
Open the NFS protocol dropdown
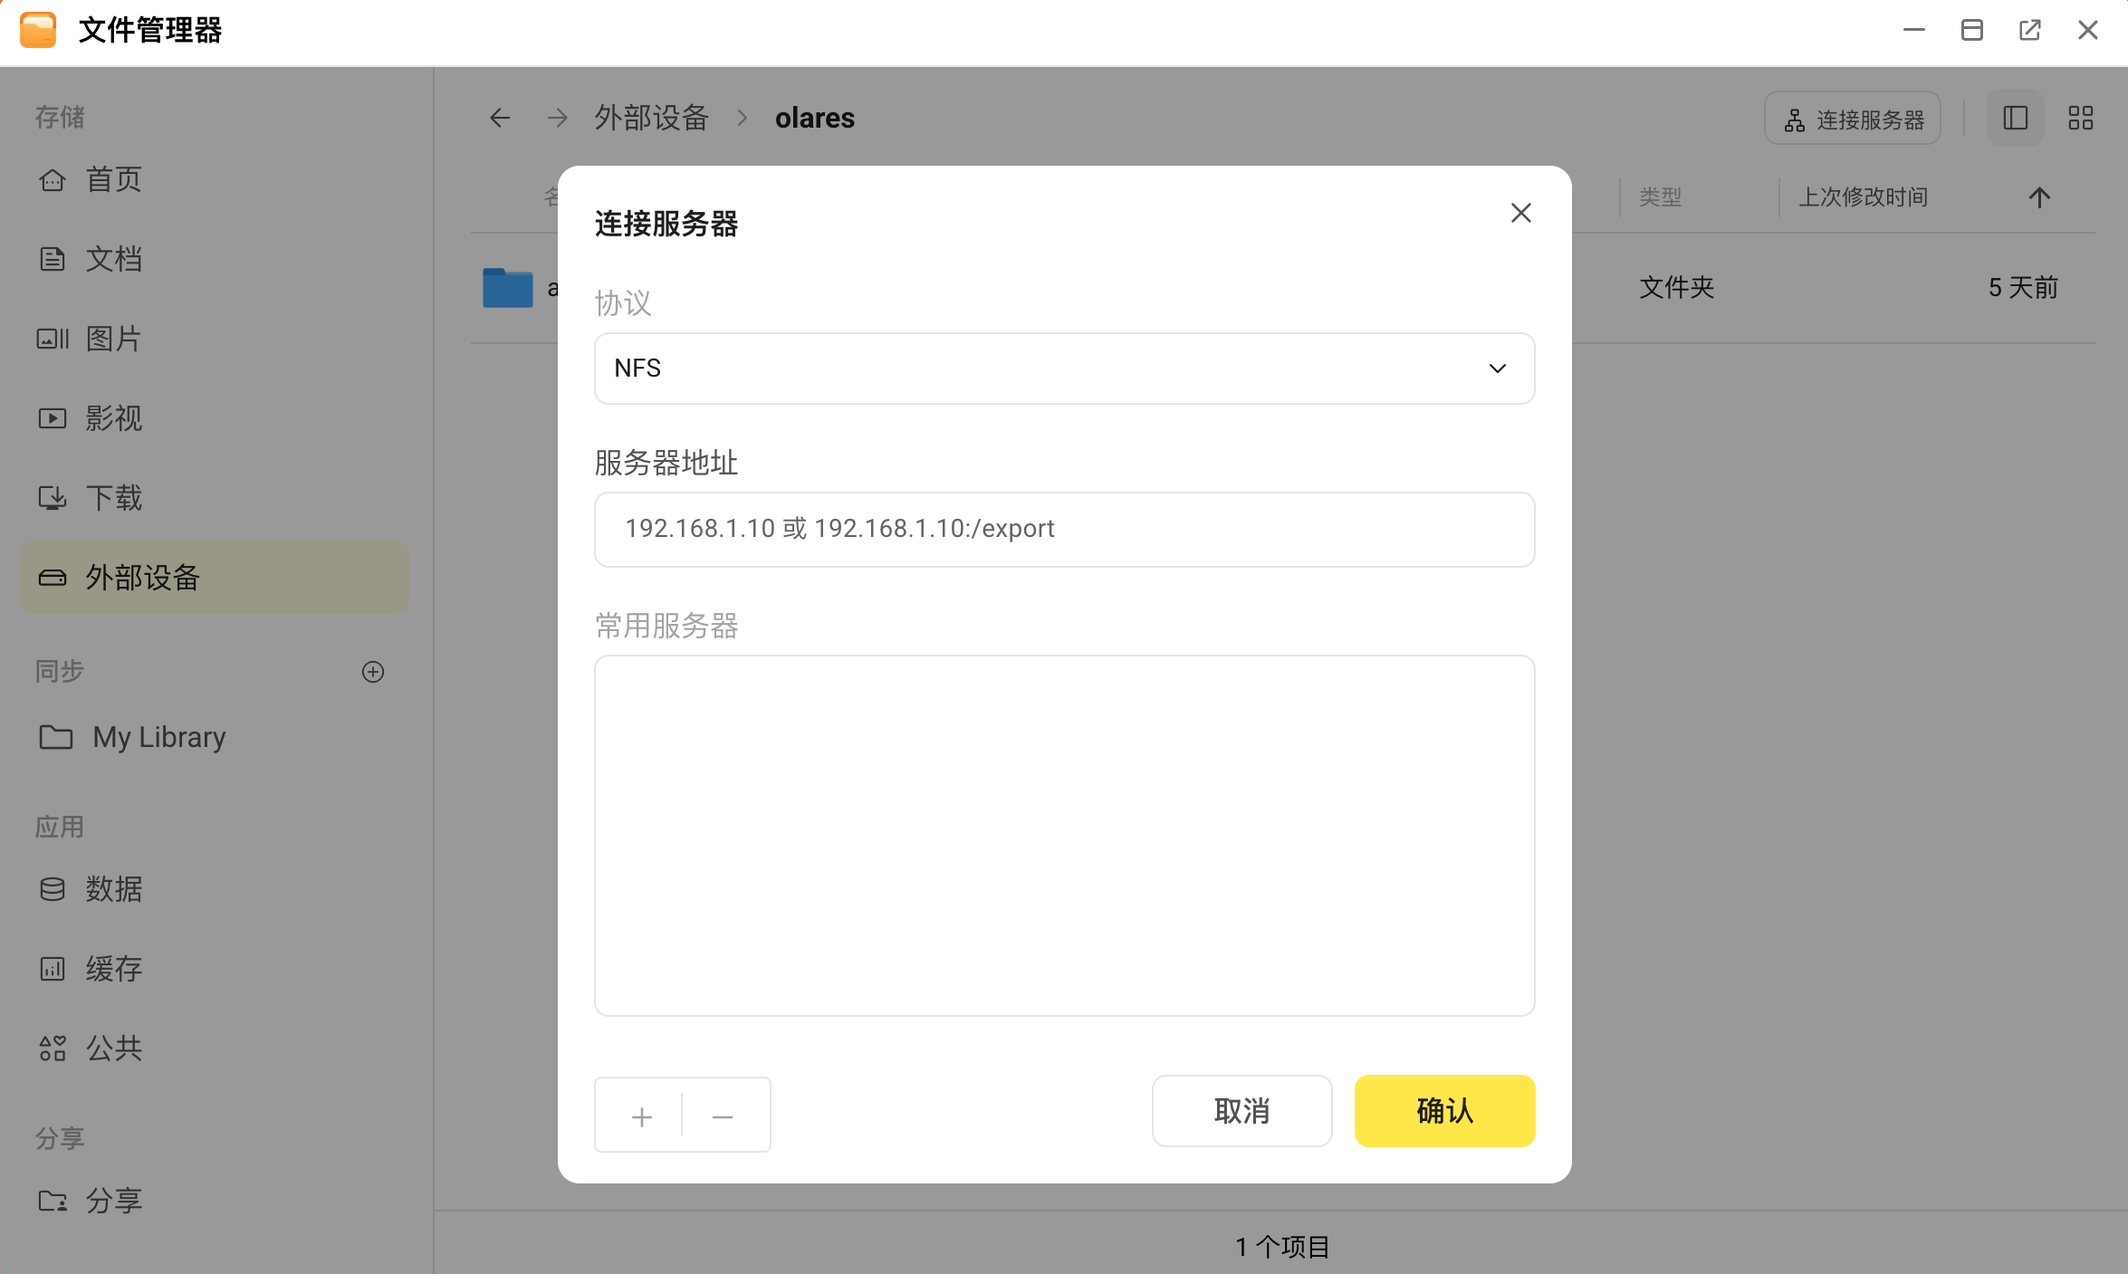point(1064,369)
